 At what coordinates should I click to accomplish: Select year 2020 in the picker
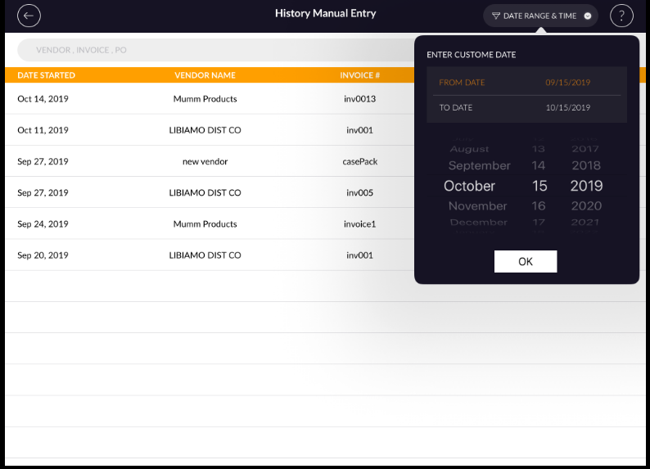[585, 206]
